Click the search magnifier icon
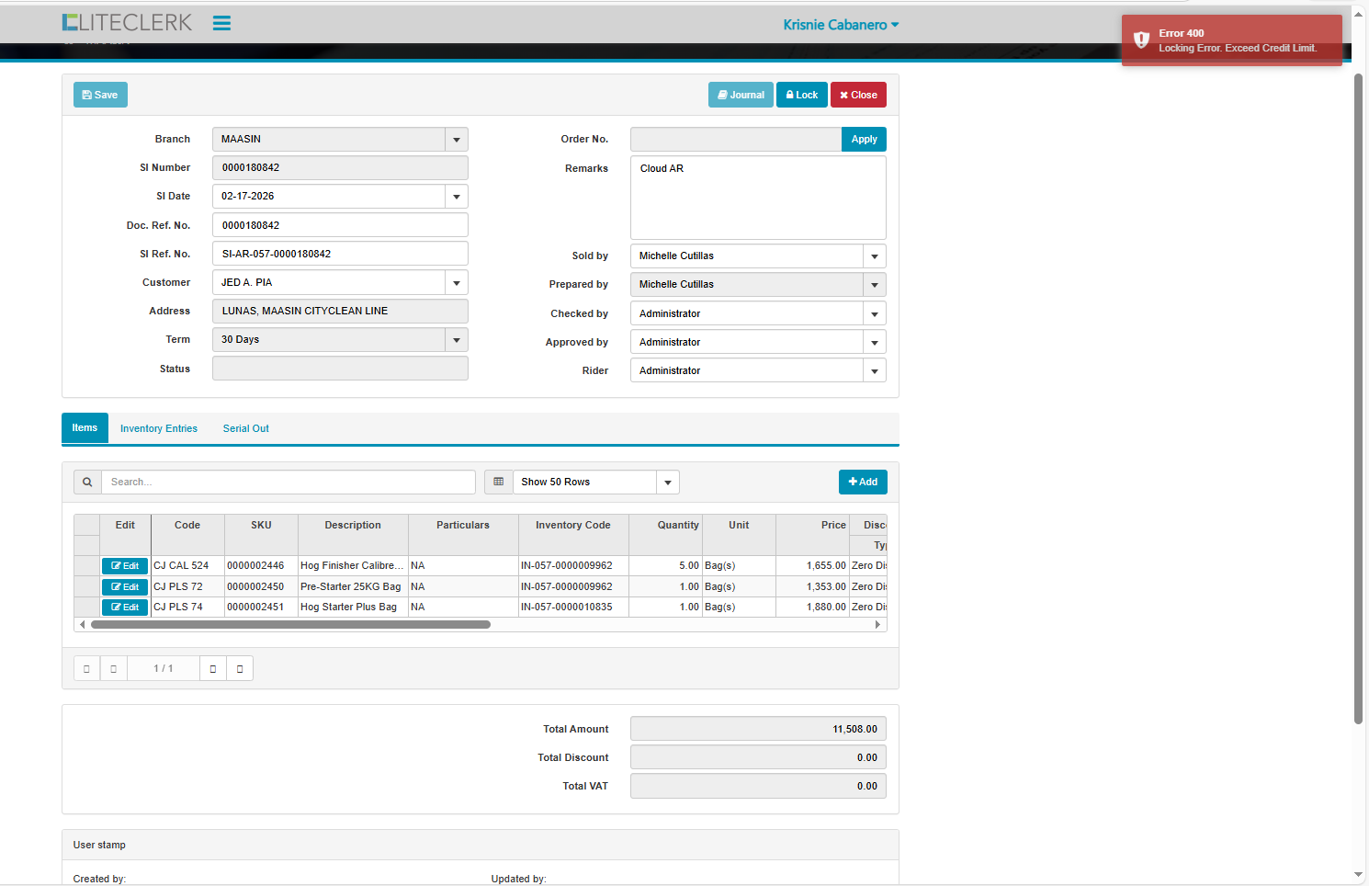1369x886 pixels. pyautogui.click(x=87, y=483)
